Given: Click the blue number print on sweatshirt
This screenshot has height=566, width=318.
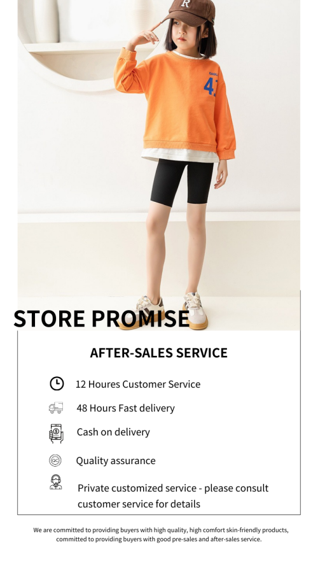Looking at the screenshot, I should 209,87.
